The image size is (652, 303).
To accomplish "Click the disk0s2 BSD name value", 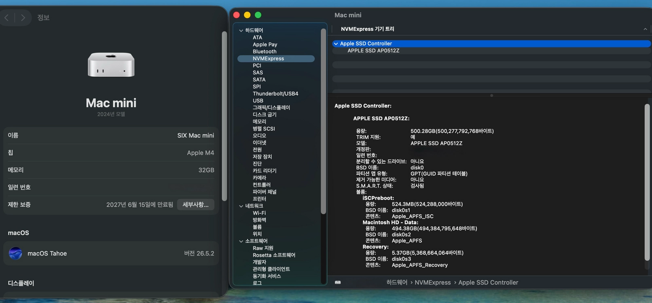I will click(x=401, y=234).
